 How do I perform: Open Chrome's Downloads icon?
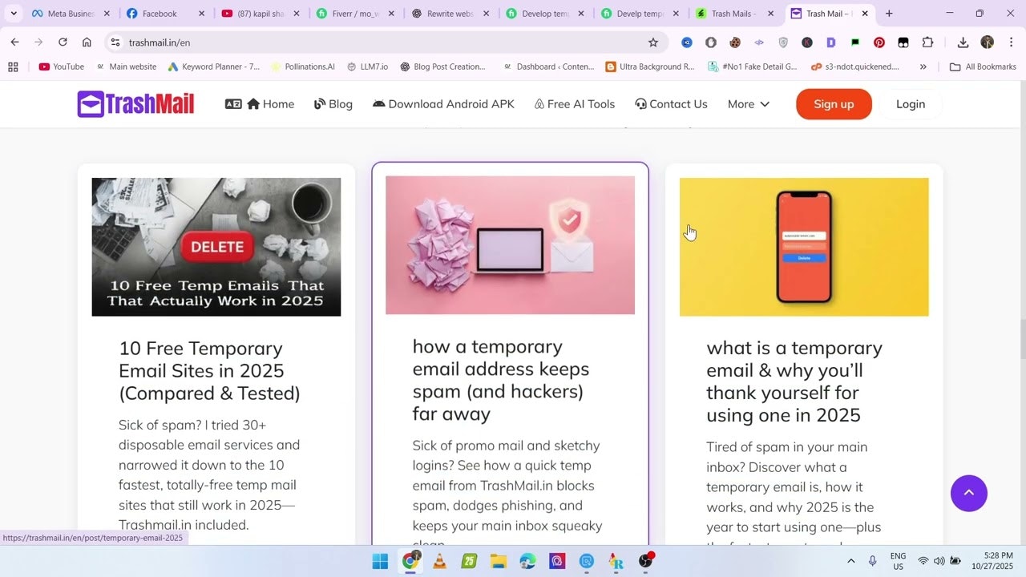(963, 42)
